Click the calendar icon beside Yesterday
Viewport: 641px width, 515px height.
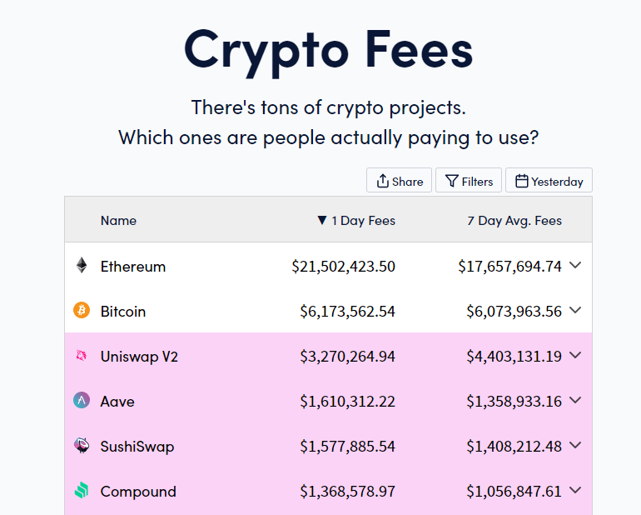(521, 181)
